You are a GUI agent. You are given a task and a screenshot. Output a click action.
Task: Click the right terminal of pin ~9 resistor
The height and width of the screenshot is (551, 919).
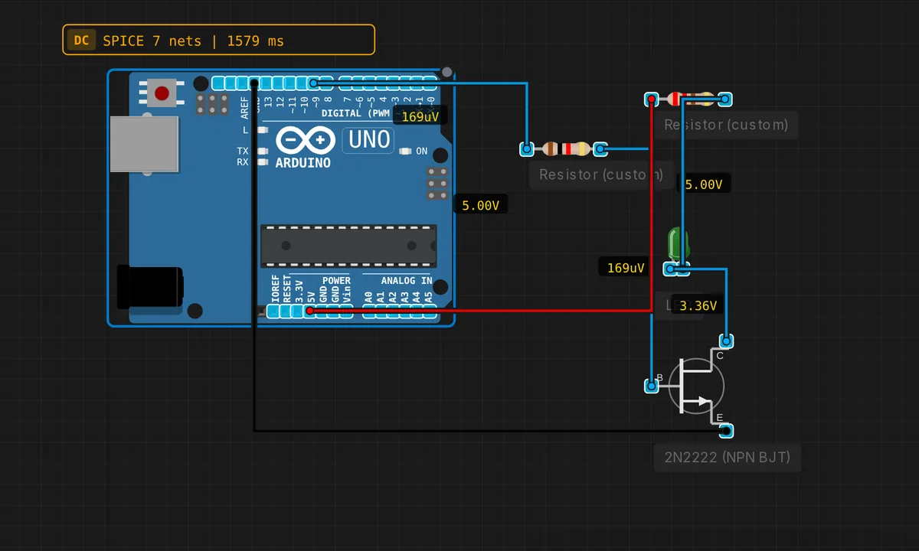pos(601,148)
